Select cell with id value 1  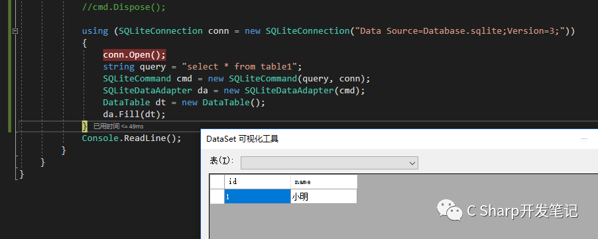tap(257, 197)
